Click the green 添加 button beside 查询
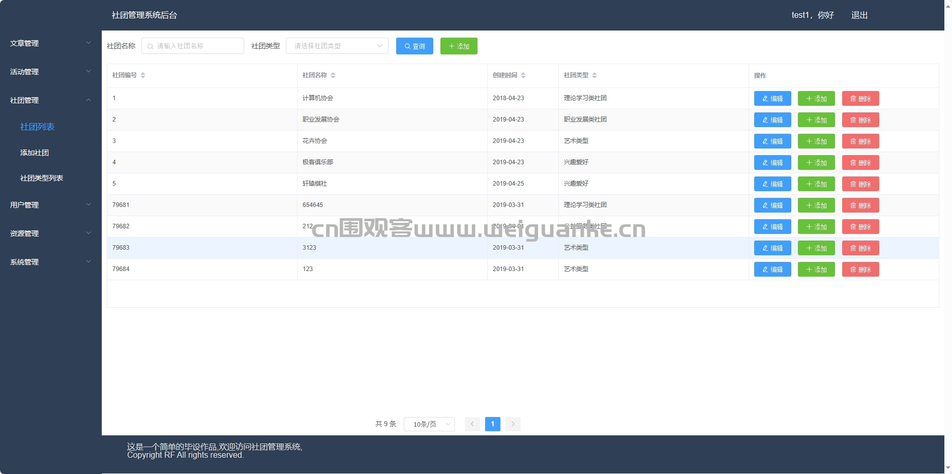The image size is (952, 474). tap(459, 46)
